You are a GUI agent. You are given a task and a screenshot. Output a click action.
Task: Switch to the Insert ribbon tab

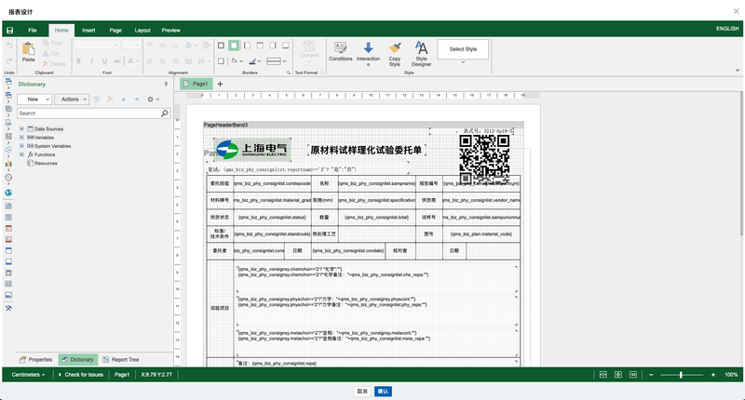(88, 30)
